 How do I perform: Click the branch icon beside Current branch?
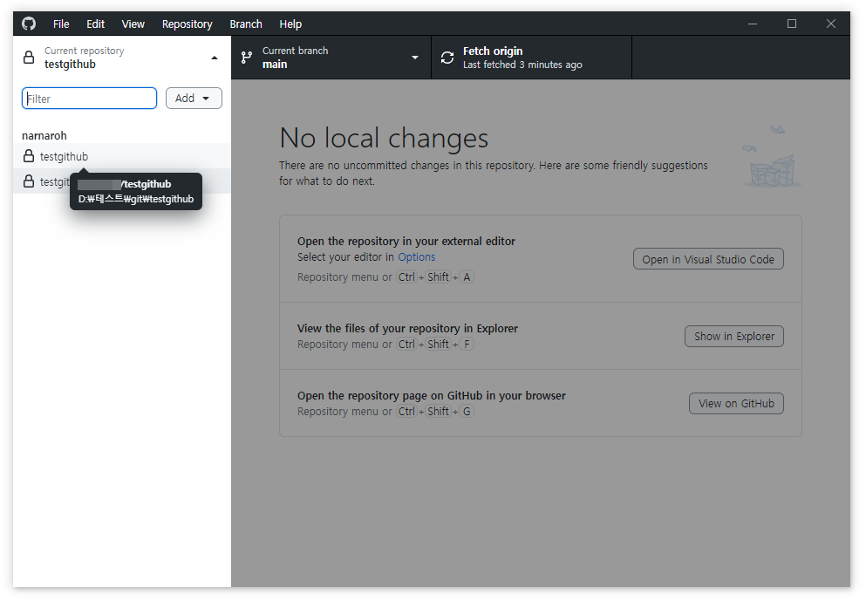click(x=247, y=58)
